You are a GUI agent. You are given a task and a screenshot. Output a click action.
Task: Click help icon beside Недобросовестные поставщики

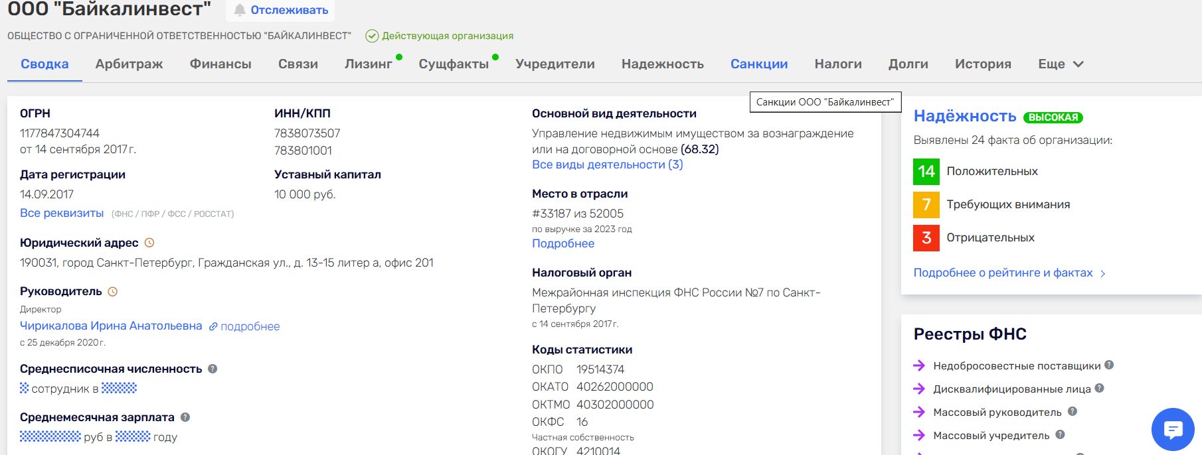[1109, 365]
